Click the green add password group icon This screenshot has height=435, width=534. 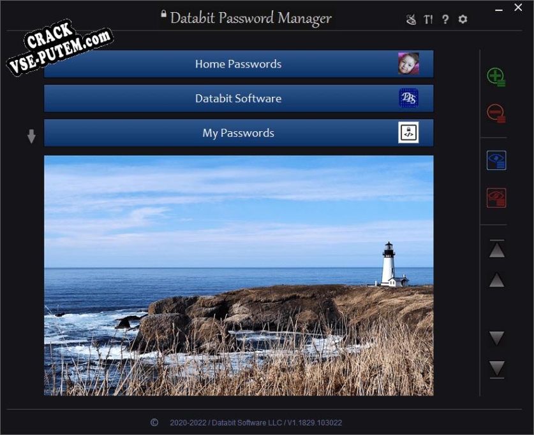[496, 77]
